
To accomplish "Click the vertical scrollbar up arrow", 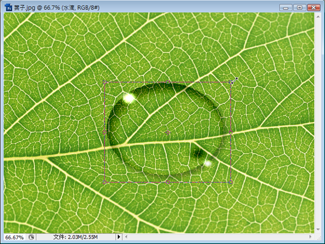I will tap(318, 16).
